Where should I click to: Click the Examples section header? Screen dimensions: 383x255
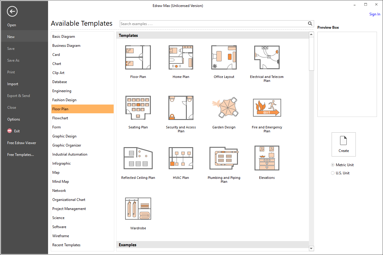213,245
